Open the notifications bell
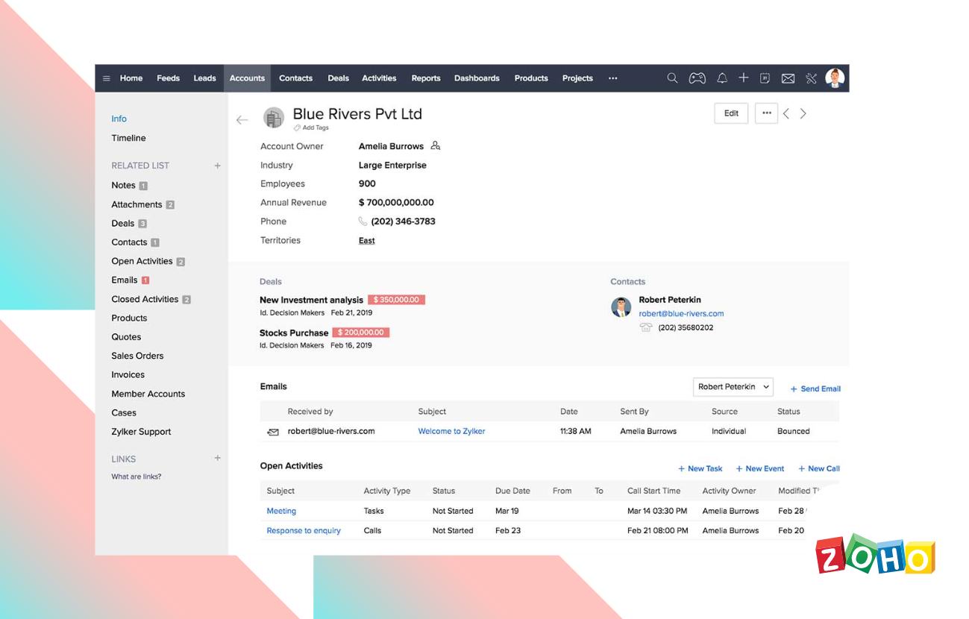This screenshot has height=619, width=969. [x=722, y=78]
